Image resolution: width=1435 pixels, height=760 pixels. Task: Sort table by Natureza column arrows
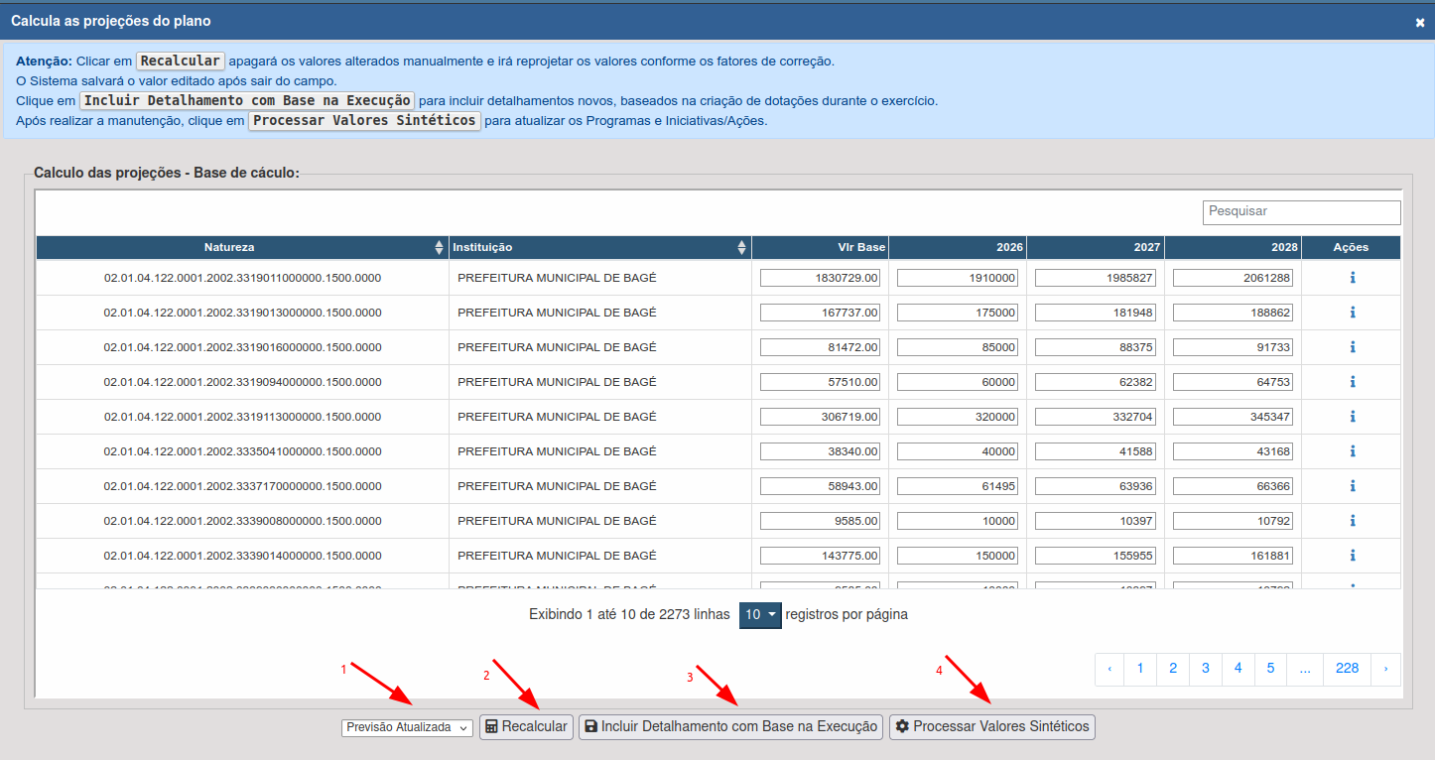[439, 248]
